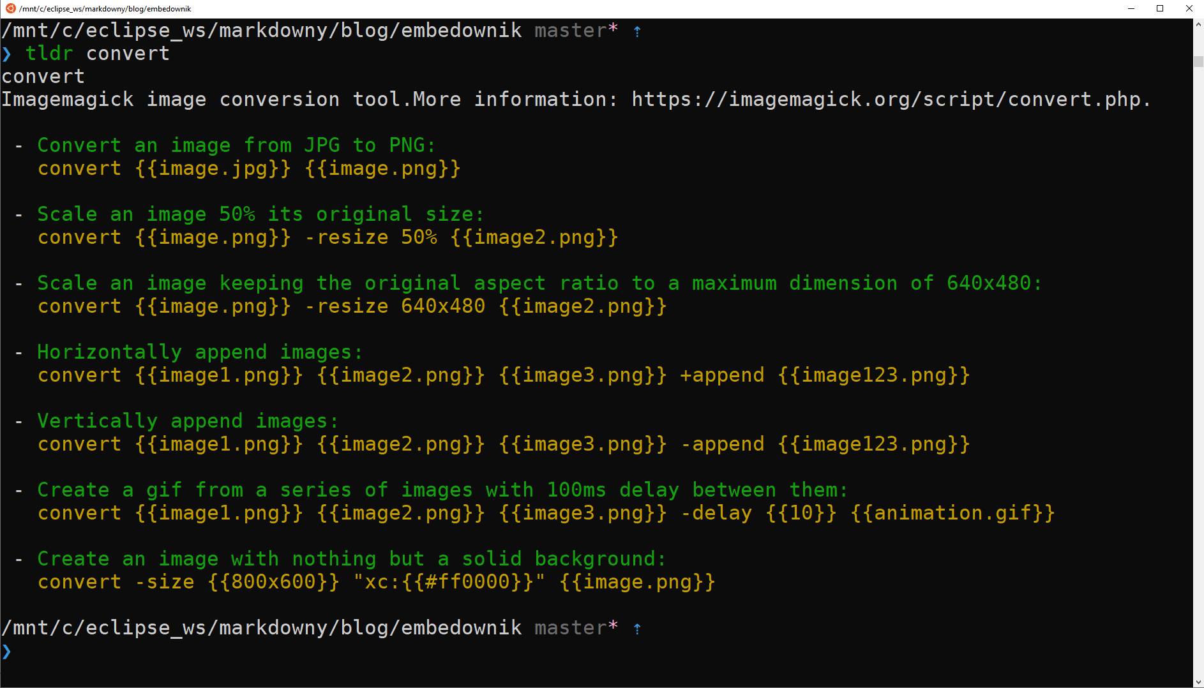Close the terminal window
This screenshot has width=1204, height=688.
(x=1189, y=8)
